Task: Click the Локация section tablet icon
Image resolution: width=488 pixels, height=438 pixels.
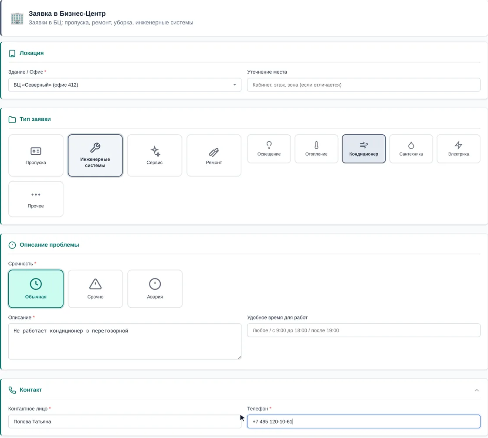Action: pyautogui.click(x=12, y=54)
